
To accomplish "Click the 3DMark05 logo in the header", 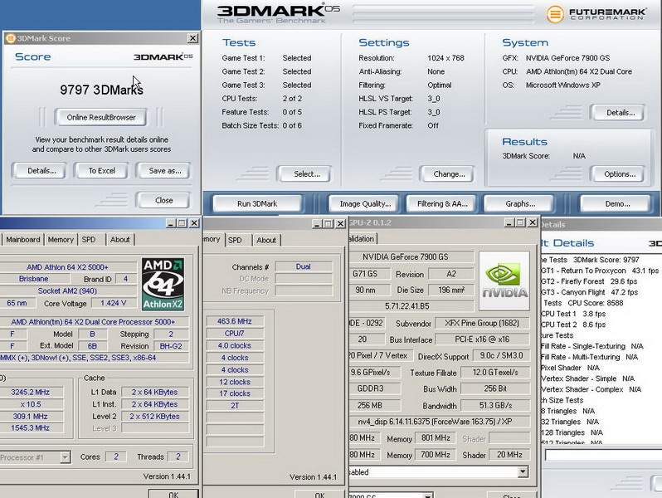I will coord(278,13).
